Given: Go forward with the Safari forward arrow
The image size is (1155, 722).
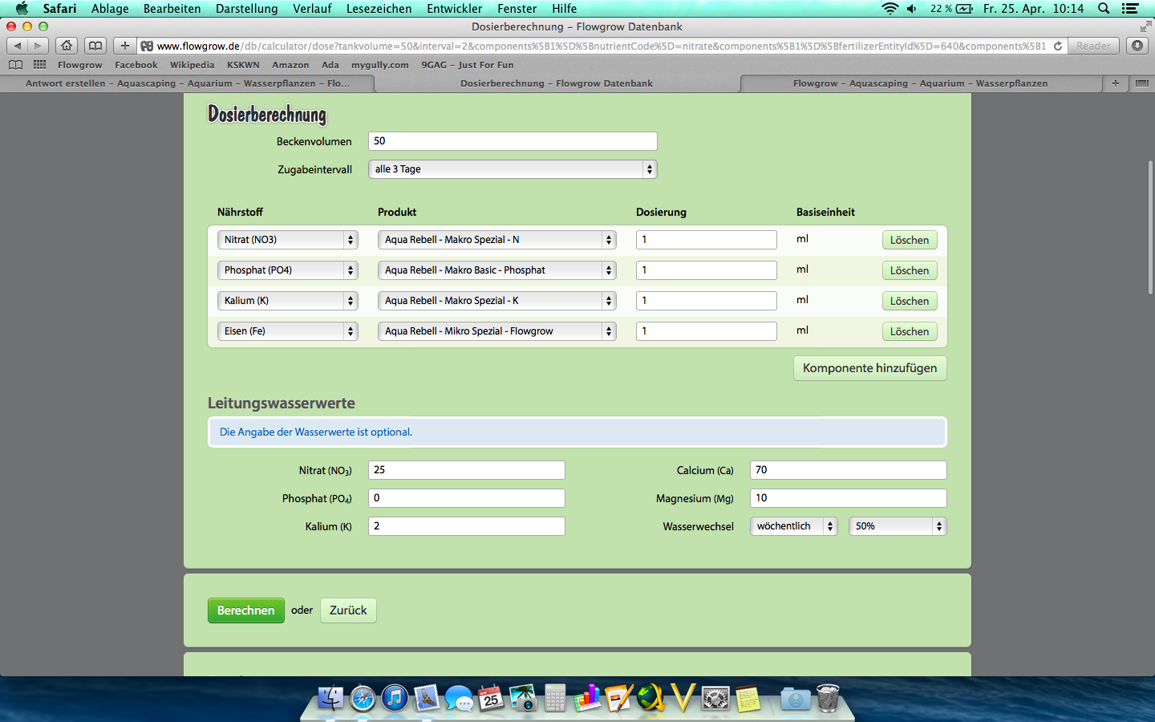Looking at the screenshot, I should [x=38, y=46].
